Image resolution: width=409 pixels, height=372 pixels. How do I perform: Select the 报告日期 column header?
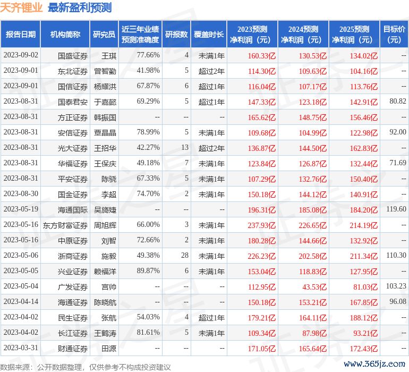tap(21, 34)
